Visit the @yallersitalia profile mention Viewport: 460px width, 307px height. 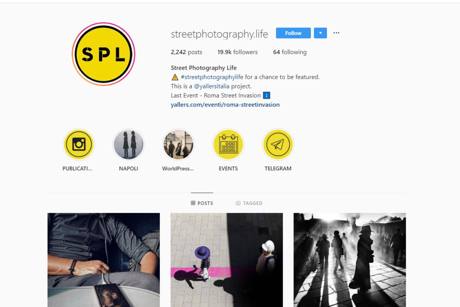point(212,86)
